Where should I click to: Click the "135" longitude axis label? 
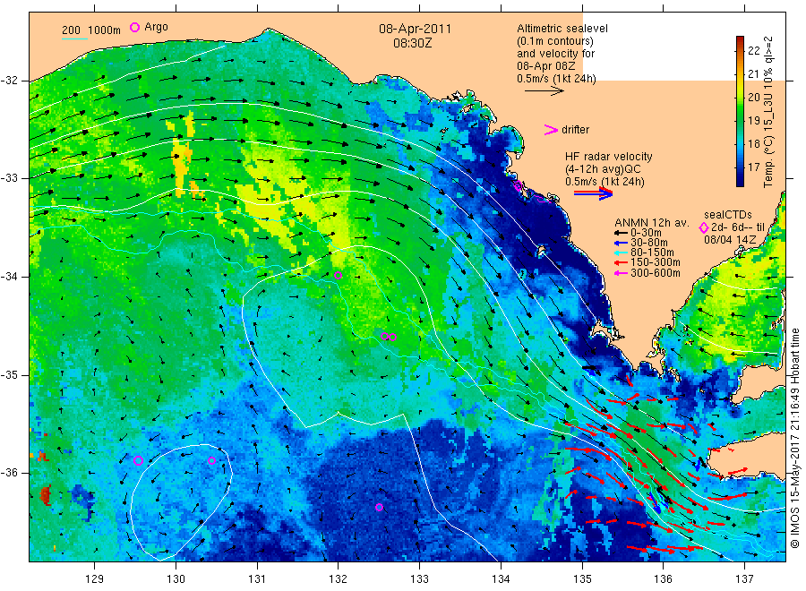click(x=582, y=579)
